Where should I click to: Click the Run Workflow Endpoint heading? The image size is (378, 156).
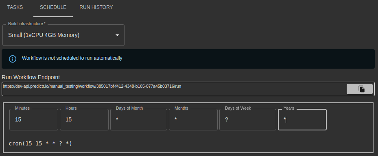click(x=31, y=77)
